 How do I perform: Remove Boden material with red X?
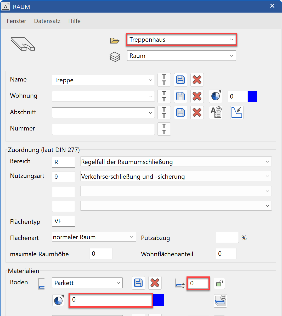pos(155,283)
